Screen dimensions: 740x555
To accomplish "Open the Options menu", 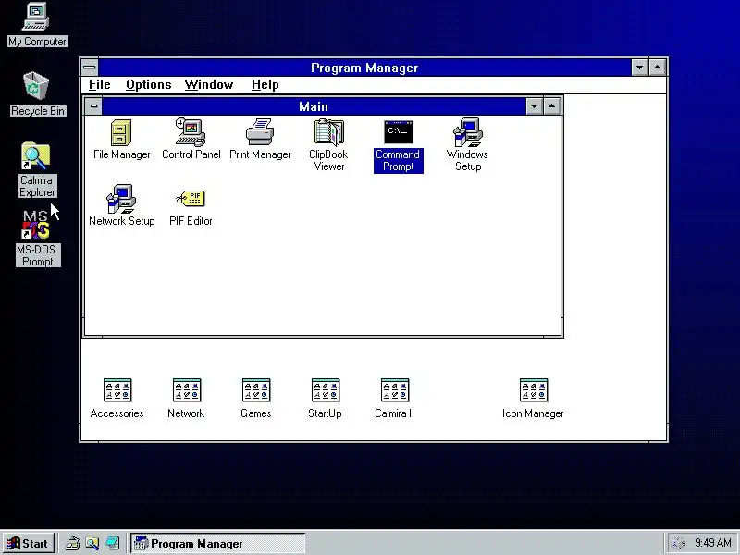I will pos(148,84).
